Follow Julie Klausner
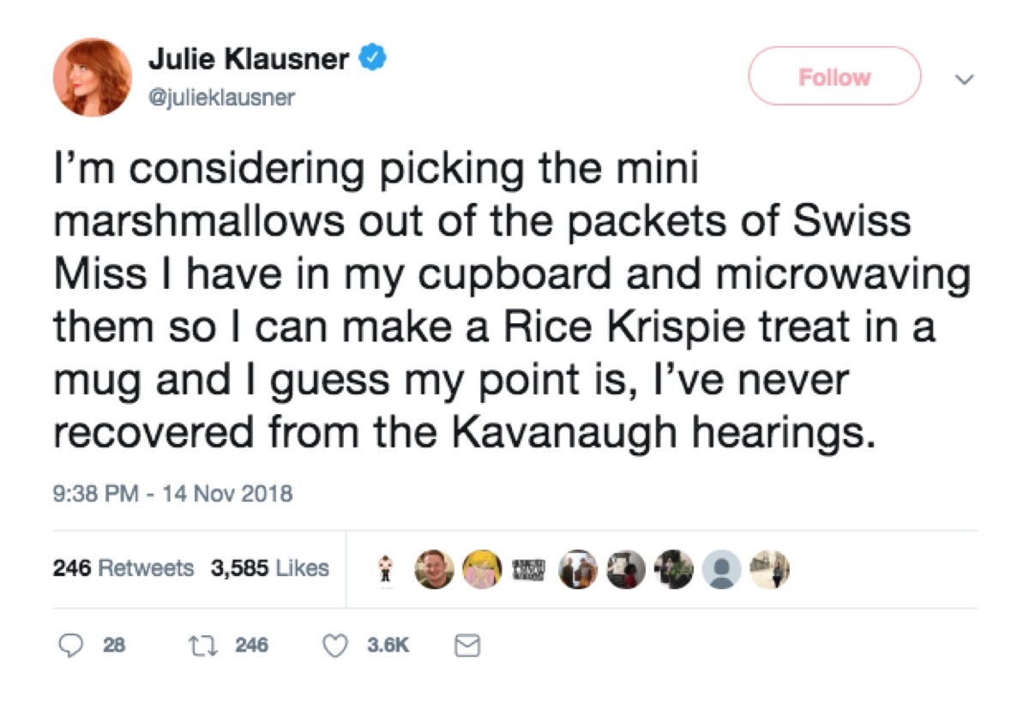This screenshot has height=703, width=1029. [x=834, y=76]
